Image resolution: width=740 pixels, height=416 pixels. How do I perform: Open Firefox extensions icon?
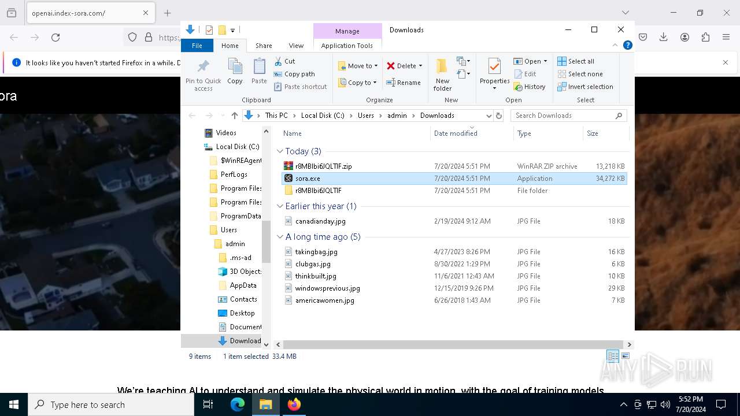705,37
